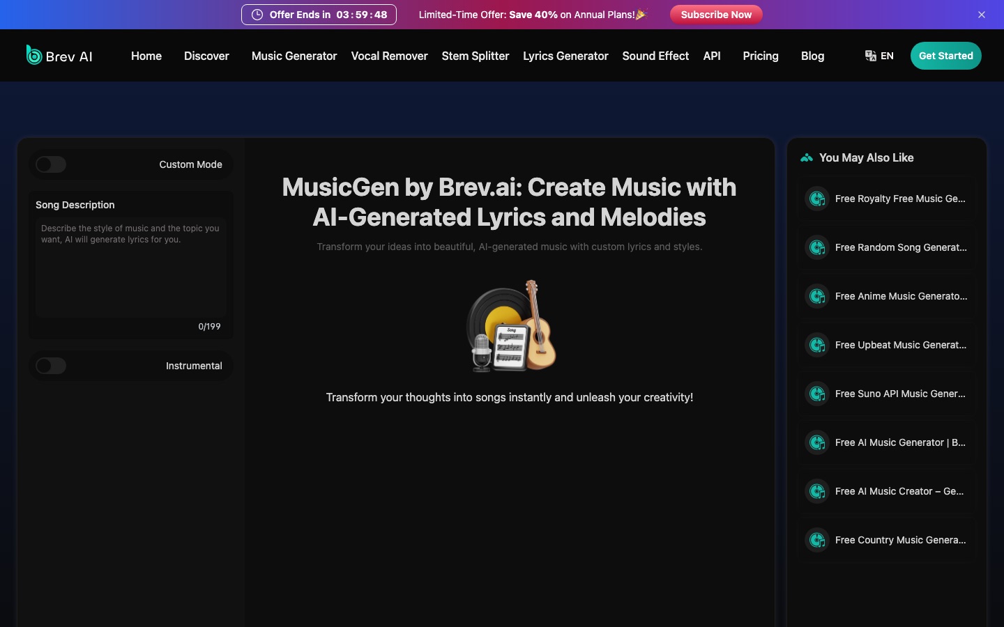Viewport: 1004px width, 627px height.
Task: Click the You May Also Like icon
Action: point(807,158)
